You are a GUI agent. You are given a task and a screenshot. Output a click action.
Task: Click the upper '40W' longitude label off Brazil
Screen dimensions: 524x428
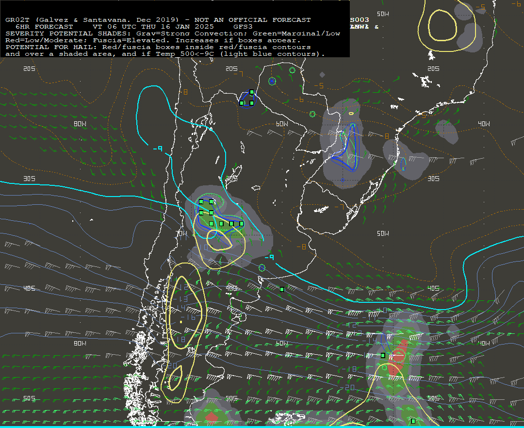click(x=484, y=124)
